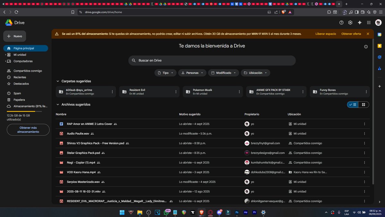Screen dimensions: 385x217
Task: Click the browser address bar URL
Action: pyautogui.click(x=103, y=12)
